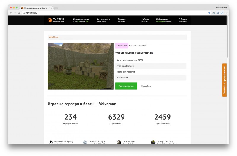Click ValveMon.ru breadcrumb link
The width and height of the screenshot is (237, 156).
(x=54, y=37)
